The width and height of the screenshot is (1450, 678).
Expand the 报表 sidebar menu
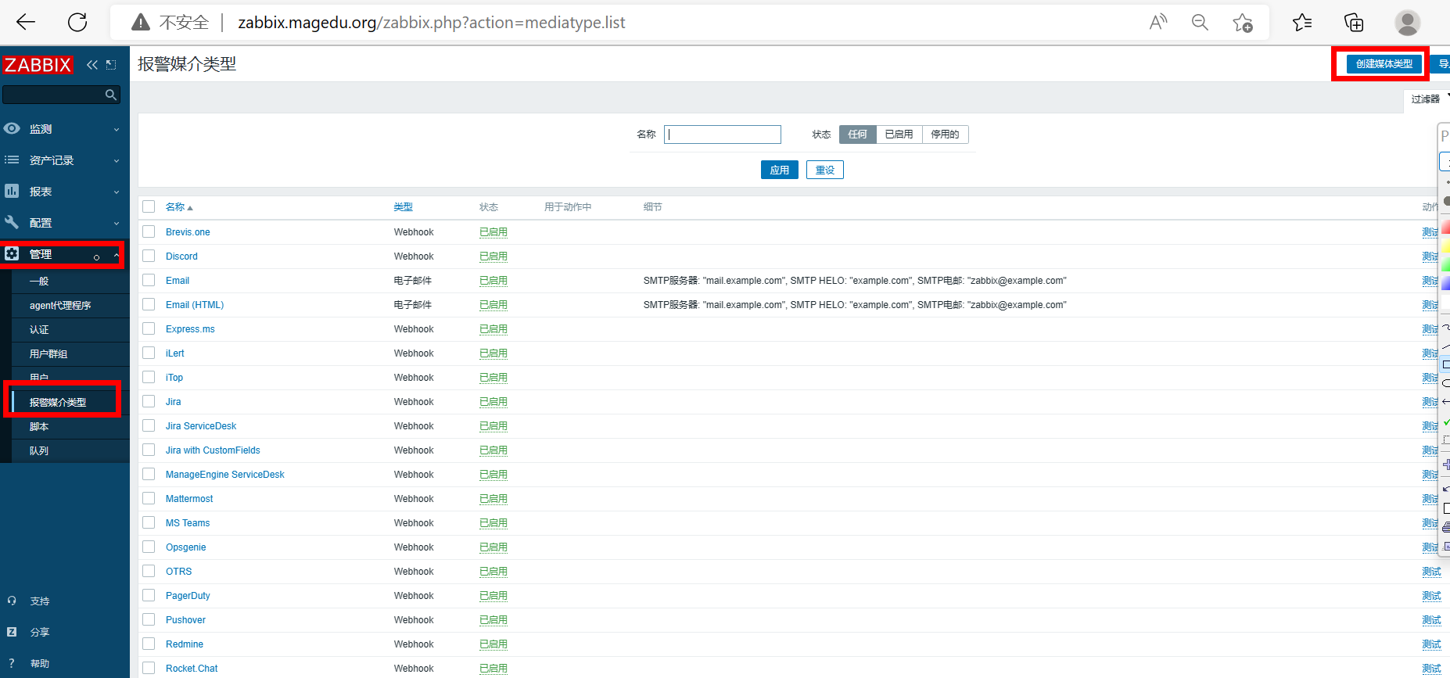(64, 192)
